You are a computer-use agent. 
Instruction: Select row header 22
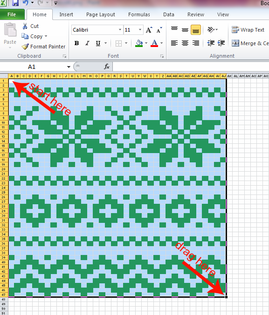[4, 178]
